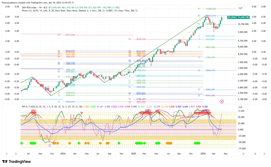Toggle the A scale button
The width and height of the screenshot is (271, 167).
[243, 154]
